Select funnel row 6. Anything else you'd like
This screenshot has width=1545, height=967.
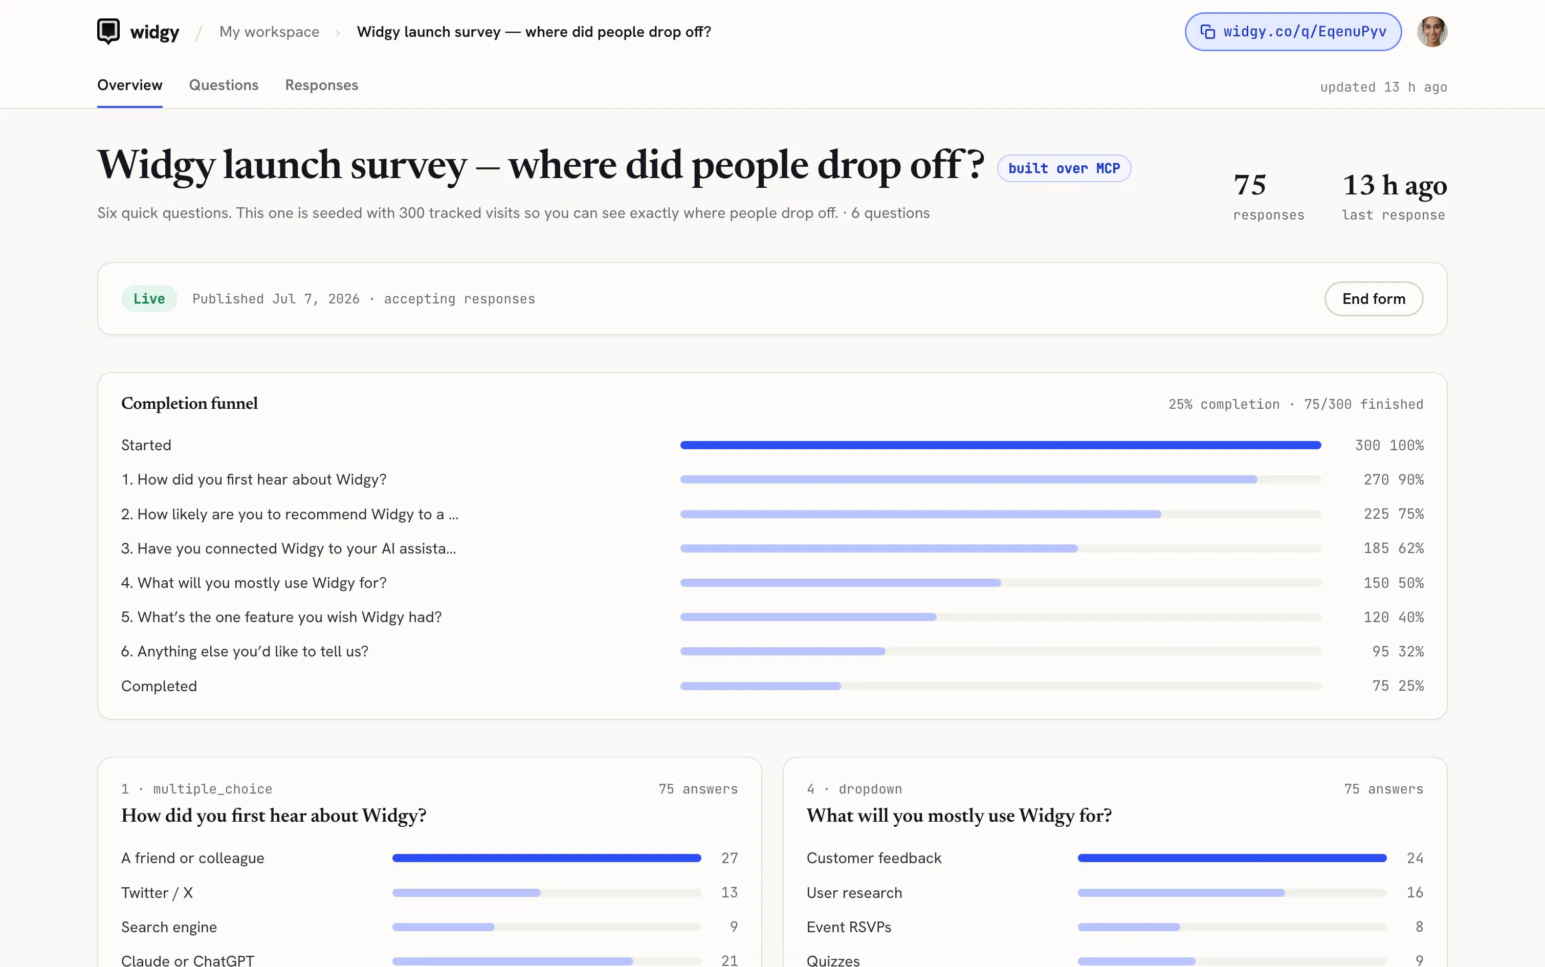772,651
